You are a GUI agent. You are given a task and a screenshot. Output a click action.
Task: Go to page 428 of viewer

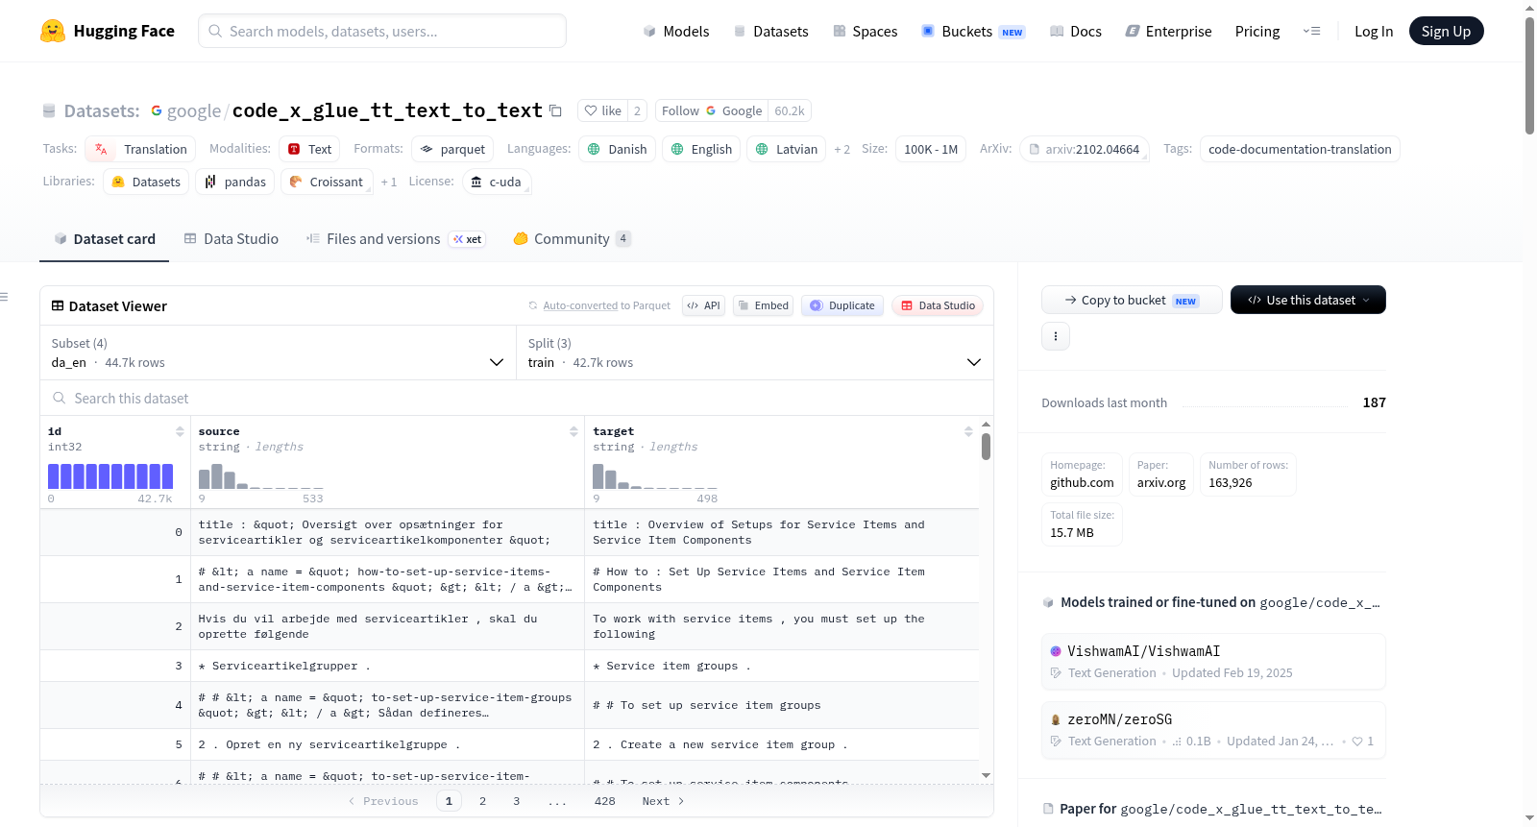pos(604,801)
